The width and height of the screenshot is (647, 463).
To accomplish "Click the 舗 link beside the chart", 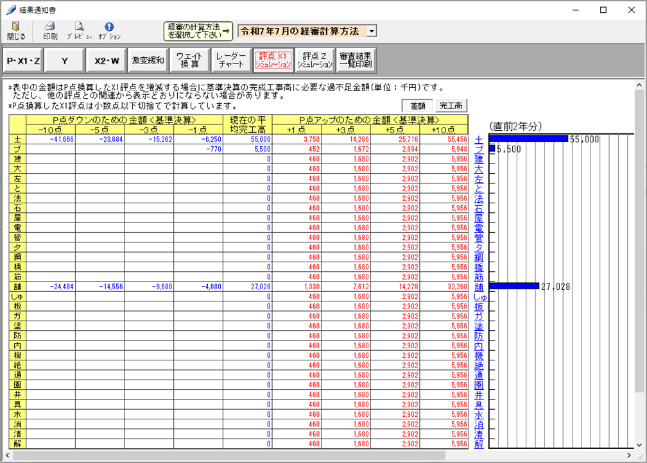I will coord(479,287).
